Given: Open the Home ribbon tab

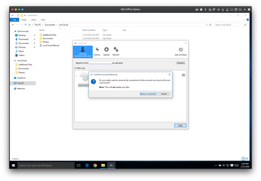Looking at the screenshot, I should click(x=24, y=20).
